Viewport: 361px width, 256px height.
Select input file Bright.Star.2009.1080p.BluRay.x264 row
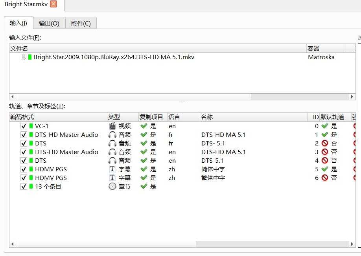[x=182, y=57]
